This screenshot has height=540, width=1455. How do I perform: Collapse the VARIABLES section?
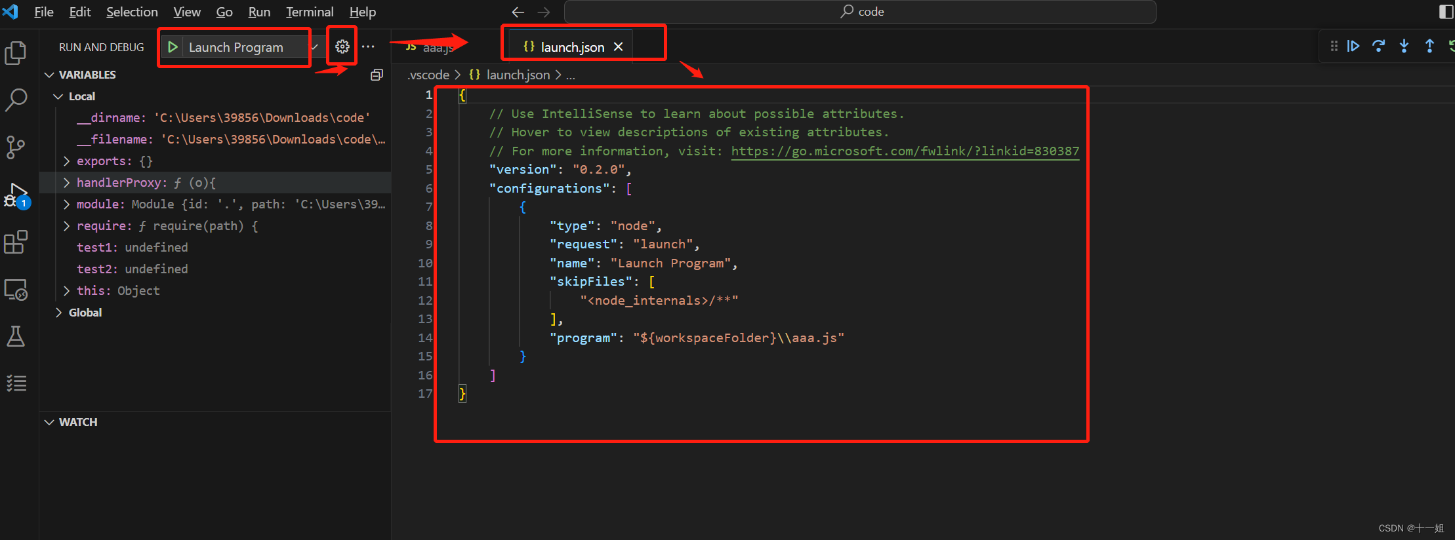click(x=49, y=75)
